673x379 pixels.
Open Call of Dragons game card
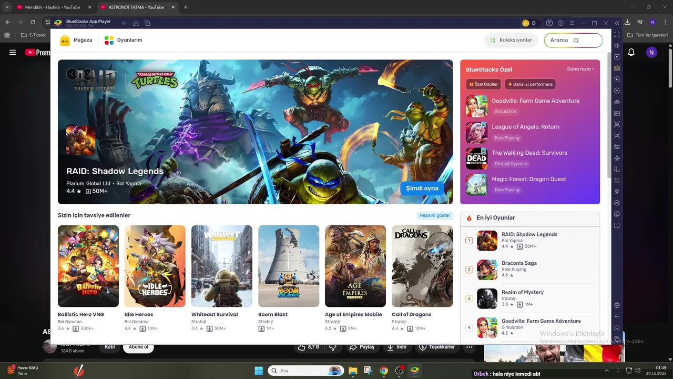tap(422, 279)
